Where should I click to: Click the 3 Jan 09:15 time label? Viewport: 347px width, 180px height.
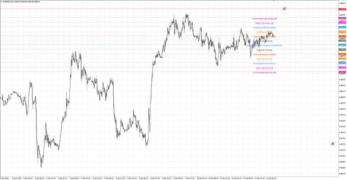39,178
